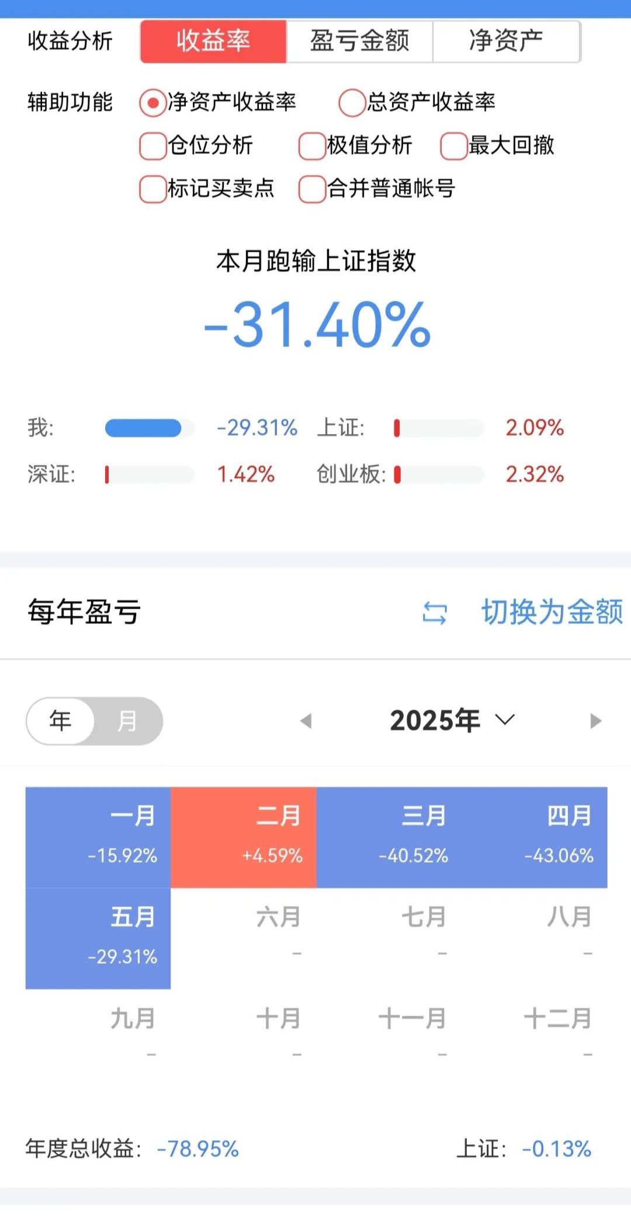Expand the 2025年 year dropdown chevron

(x=505, y=720)
